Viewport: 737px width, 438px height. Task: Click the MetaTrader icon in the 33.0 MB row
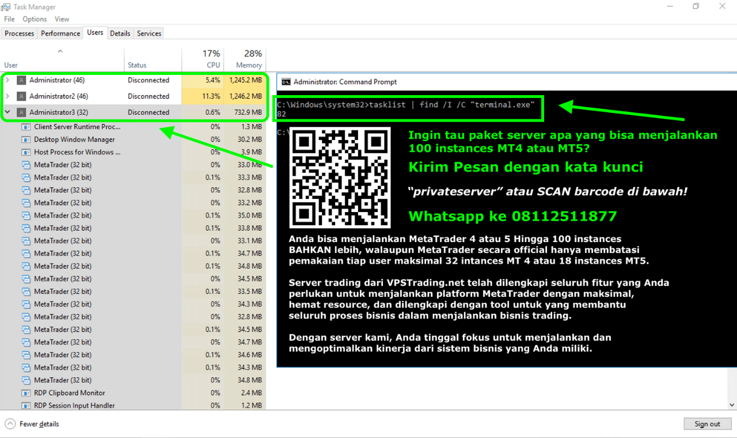point(26,165)
